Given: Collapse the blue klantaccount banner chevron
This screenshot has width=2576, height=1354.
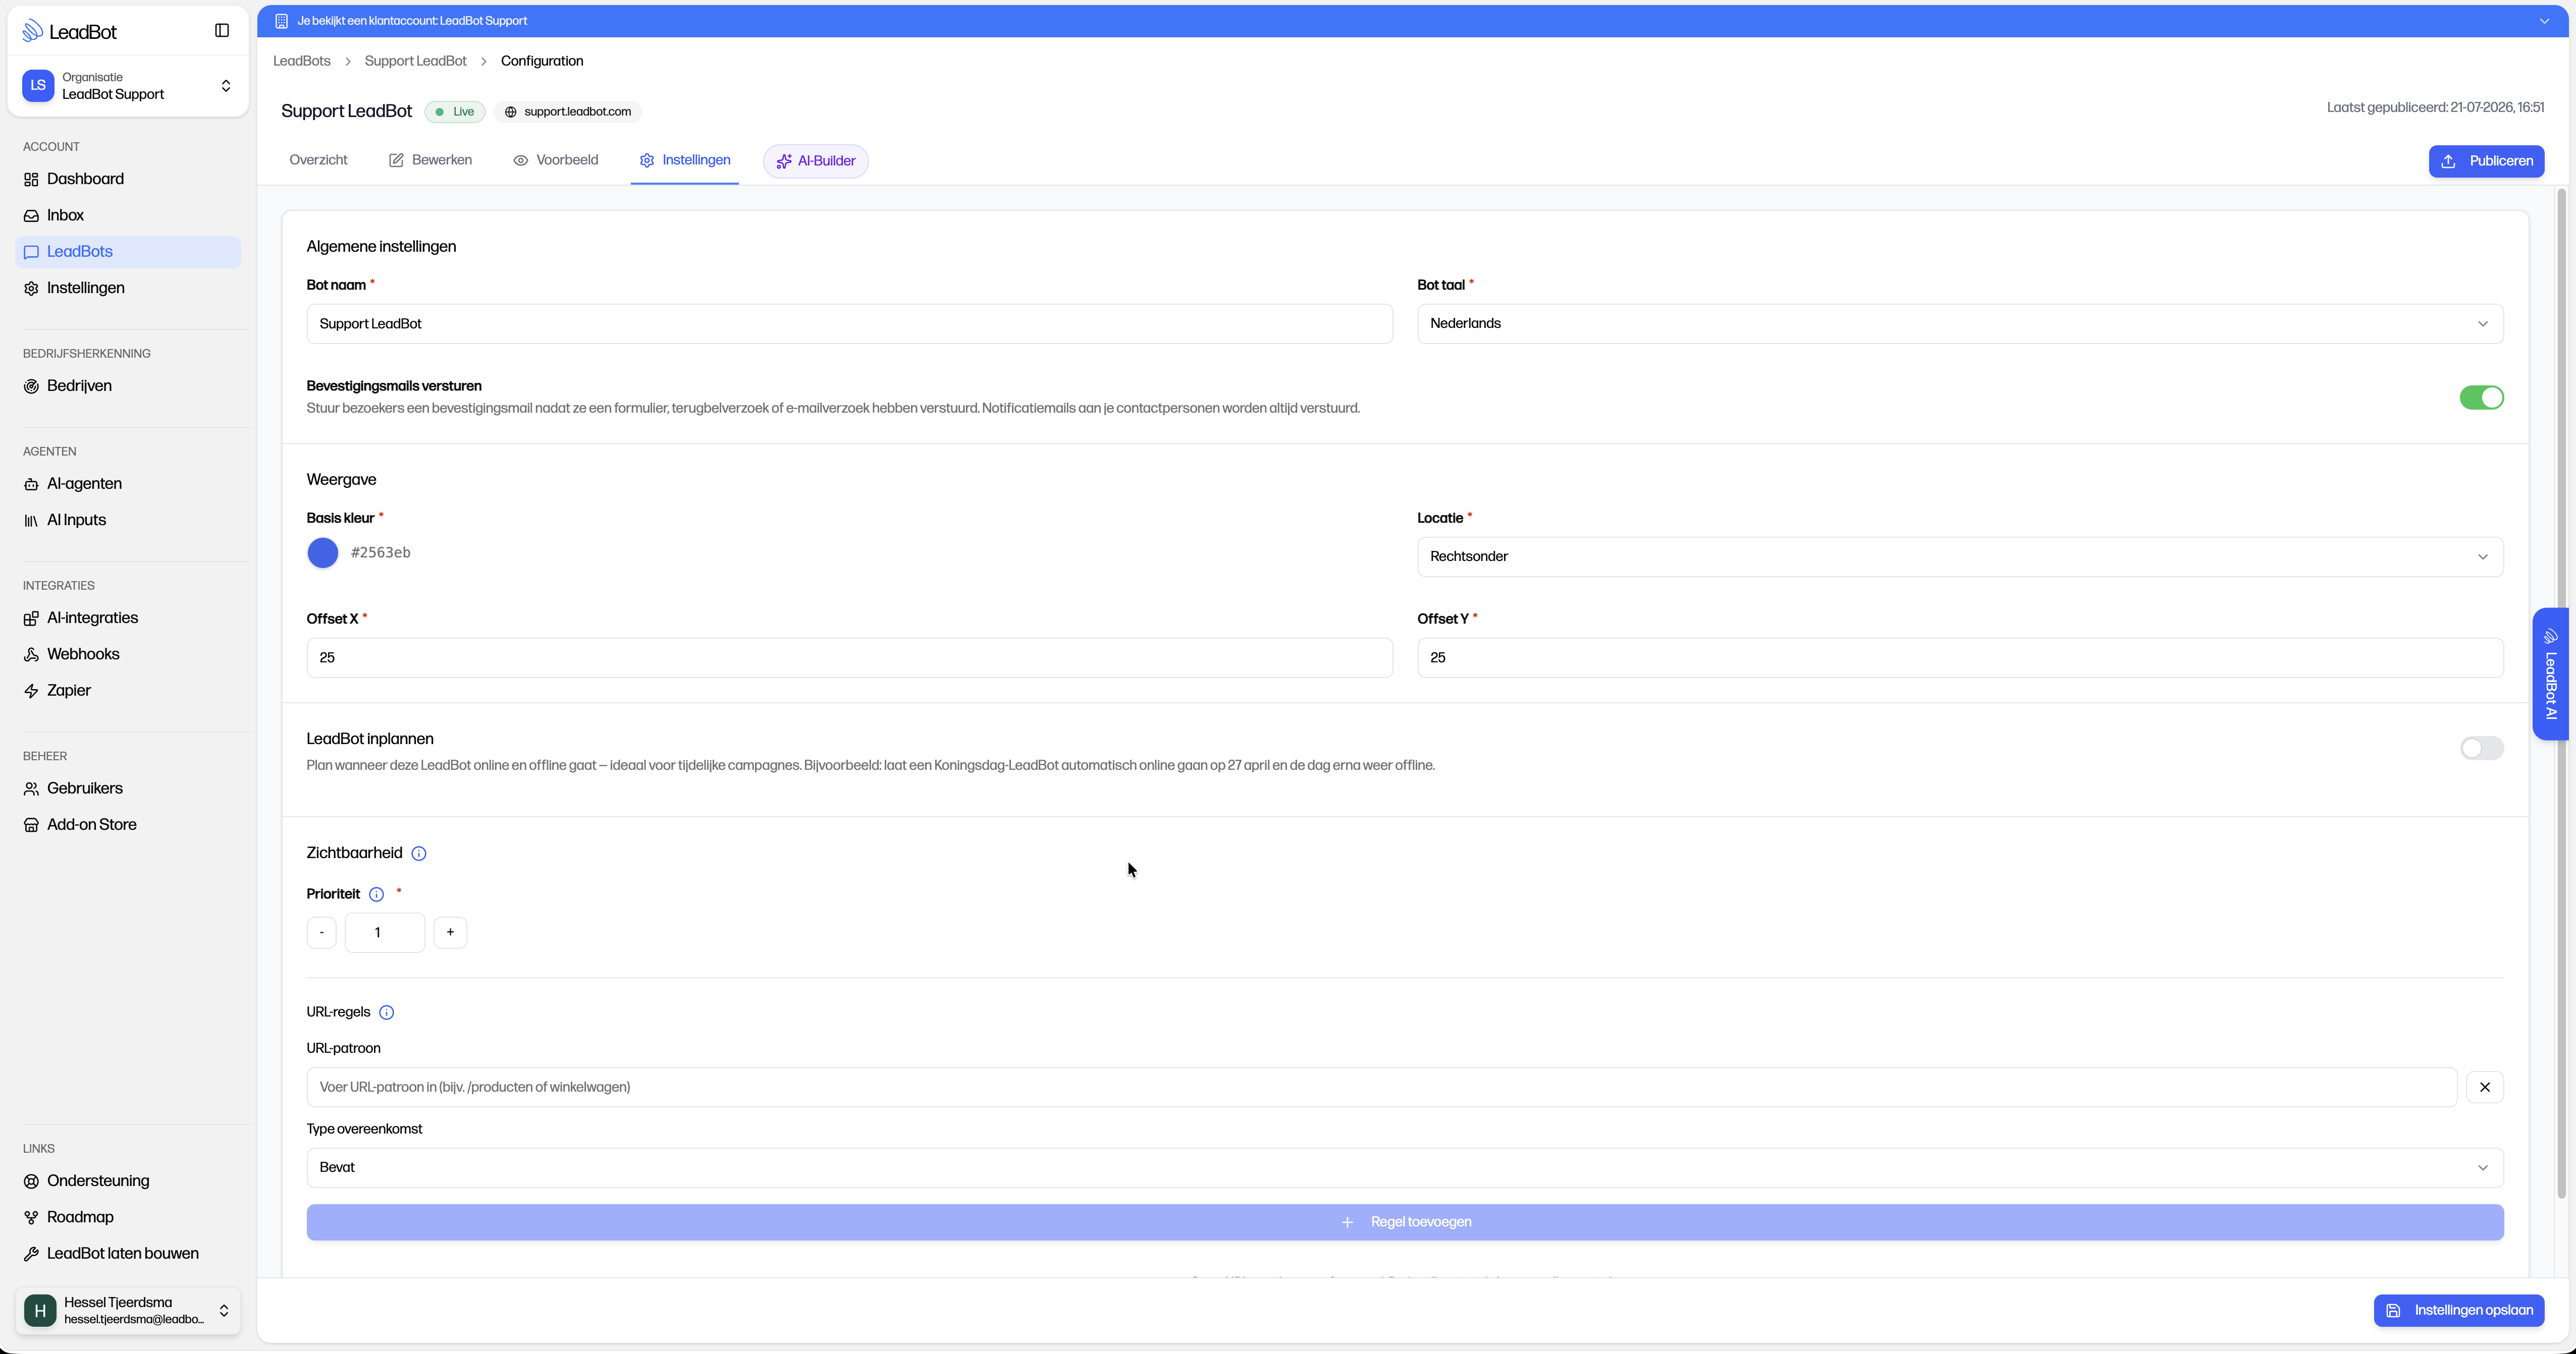Looking at the screenshot, I should (2544, 21).
